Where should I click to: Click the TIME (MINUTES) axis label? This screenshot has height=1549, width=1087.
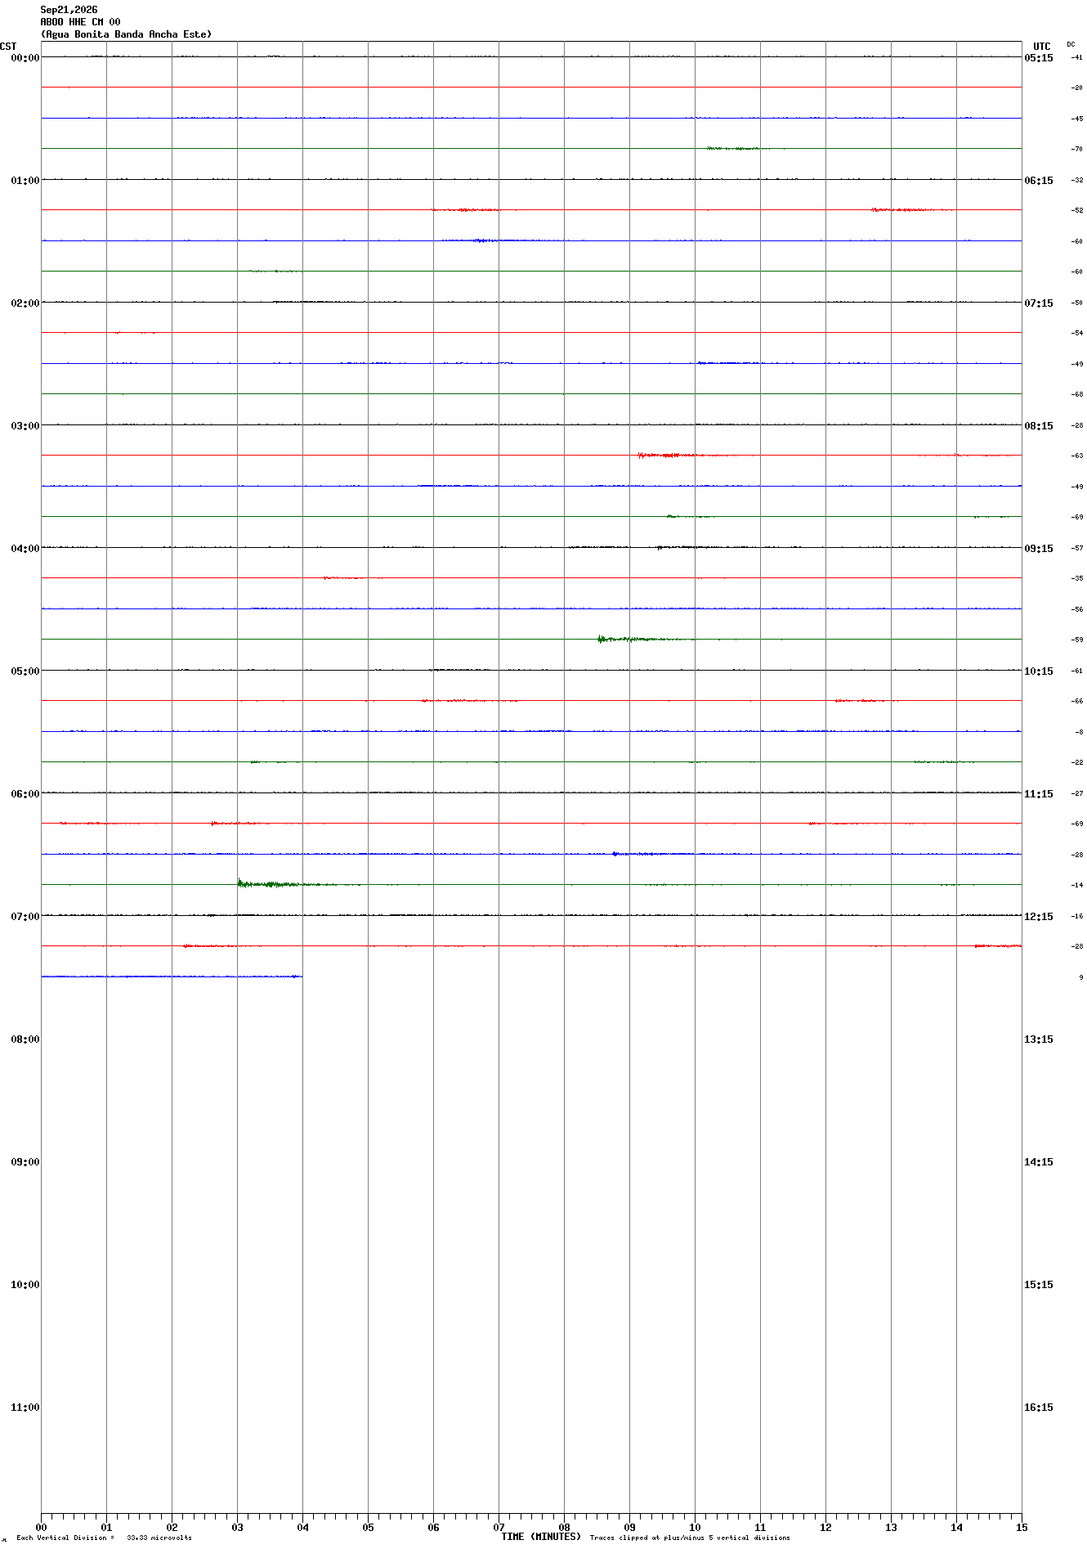[541, 1537]
